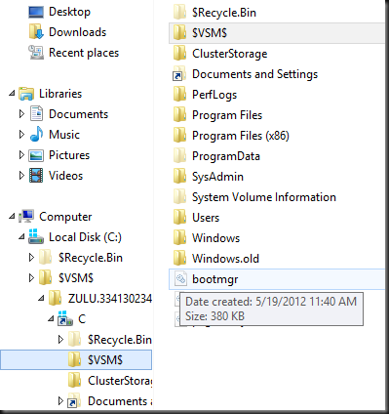This screenshot has height=414, width=389.
Task: Click the Users folder icon in file list
Action: (x=180, y=218)
